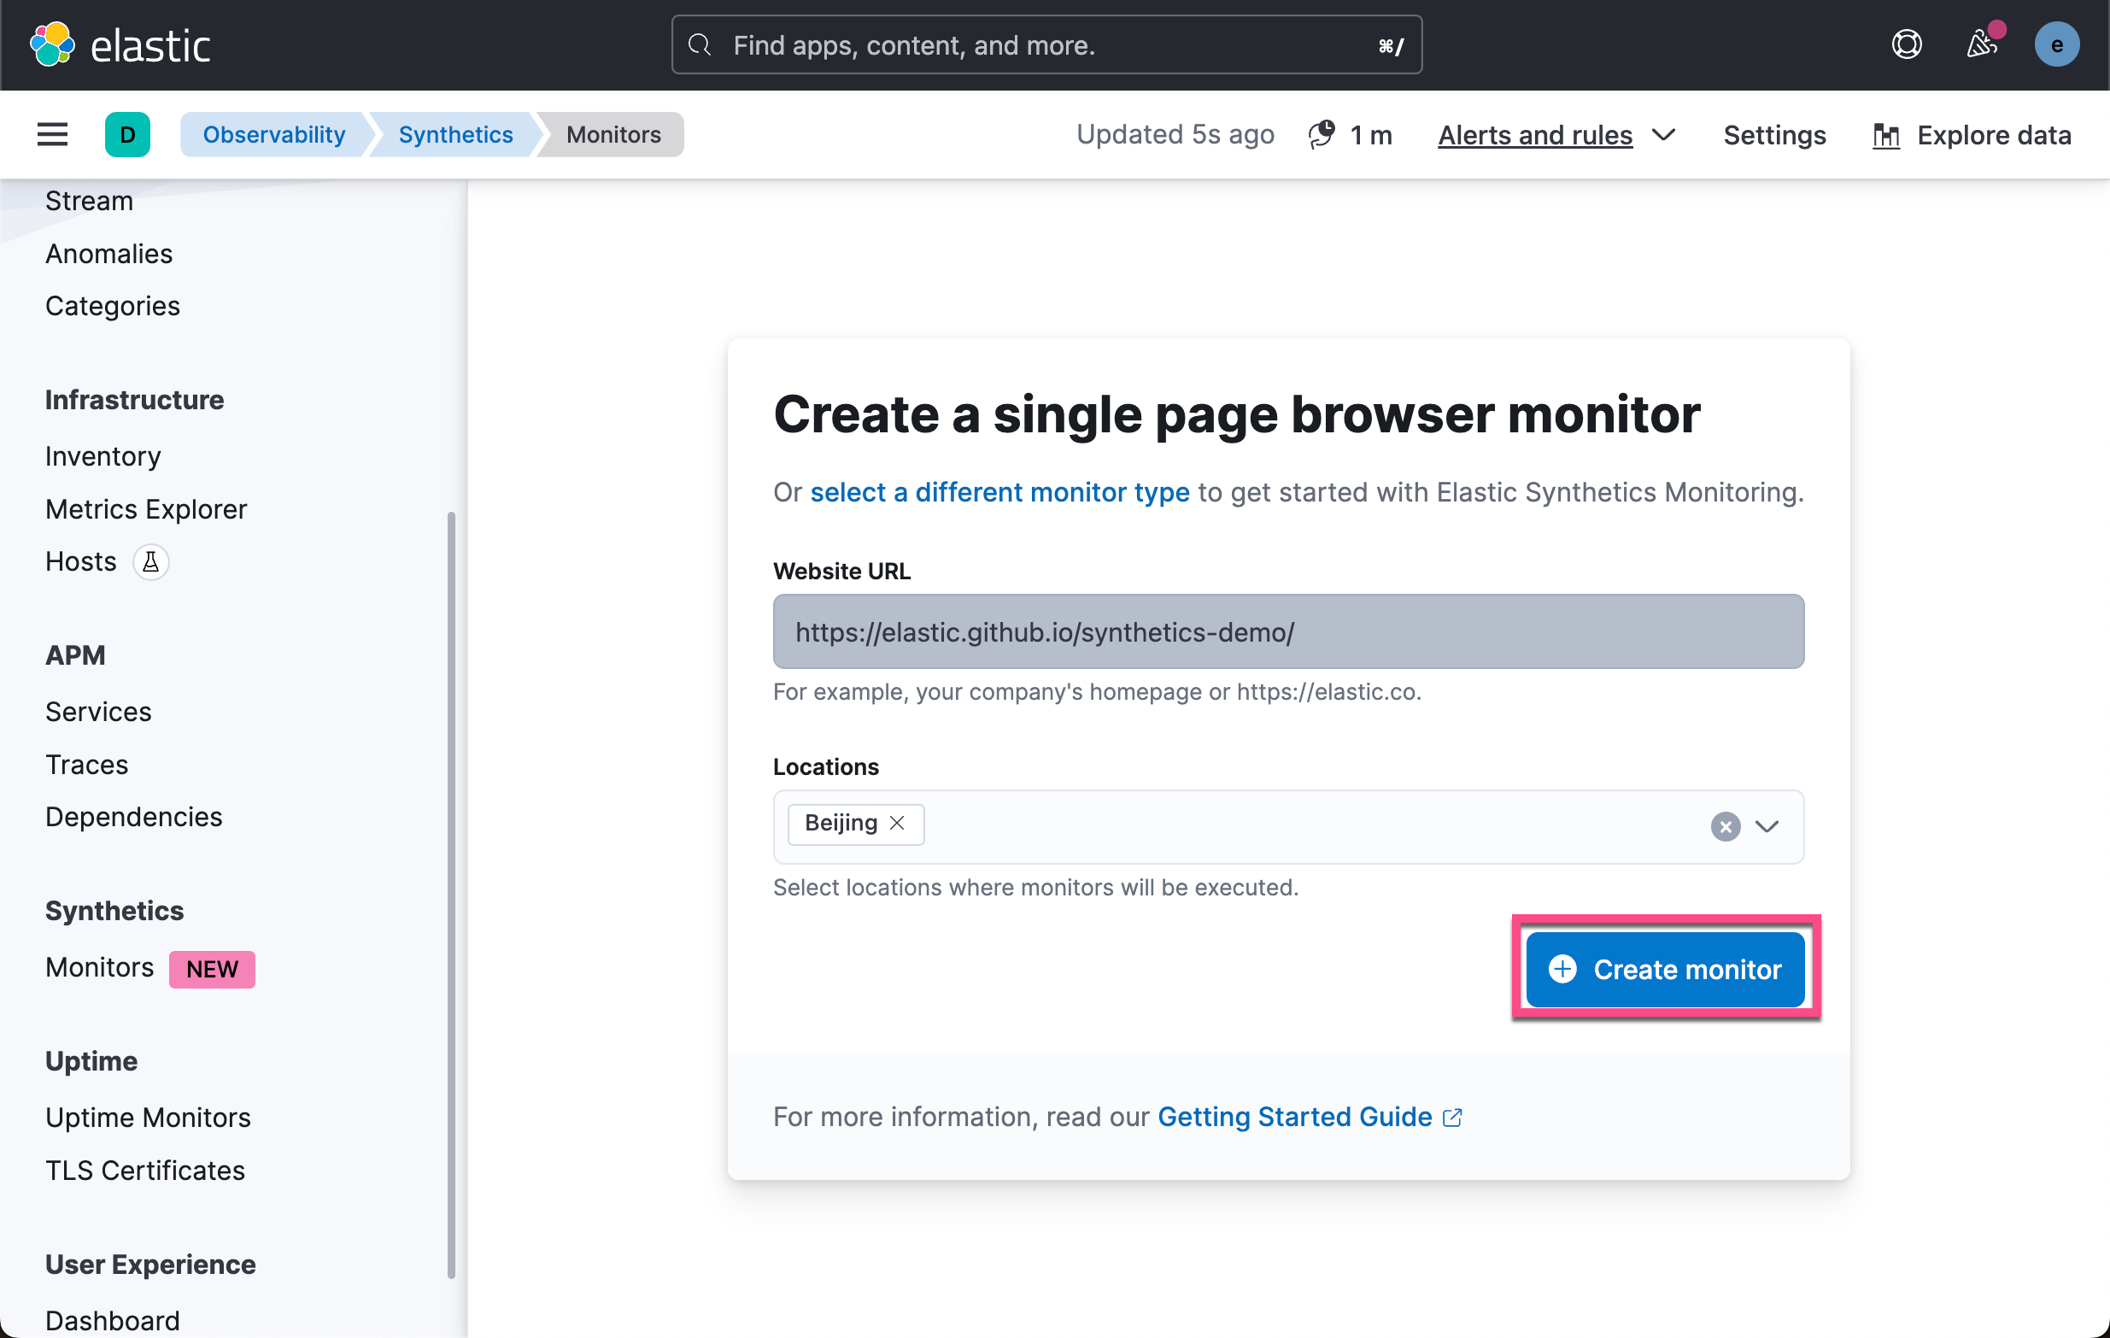Open the user avatar menu

click(x=2057, y=44)
